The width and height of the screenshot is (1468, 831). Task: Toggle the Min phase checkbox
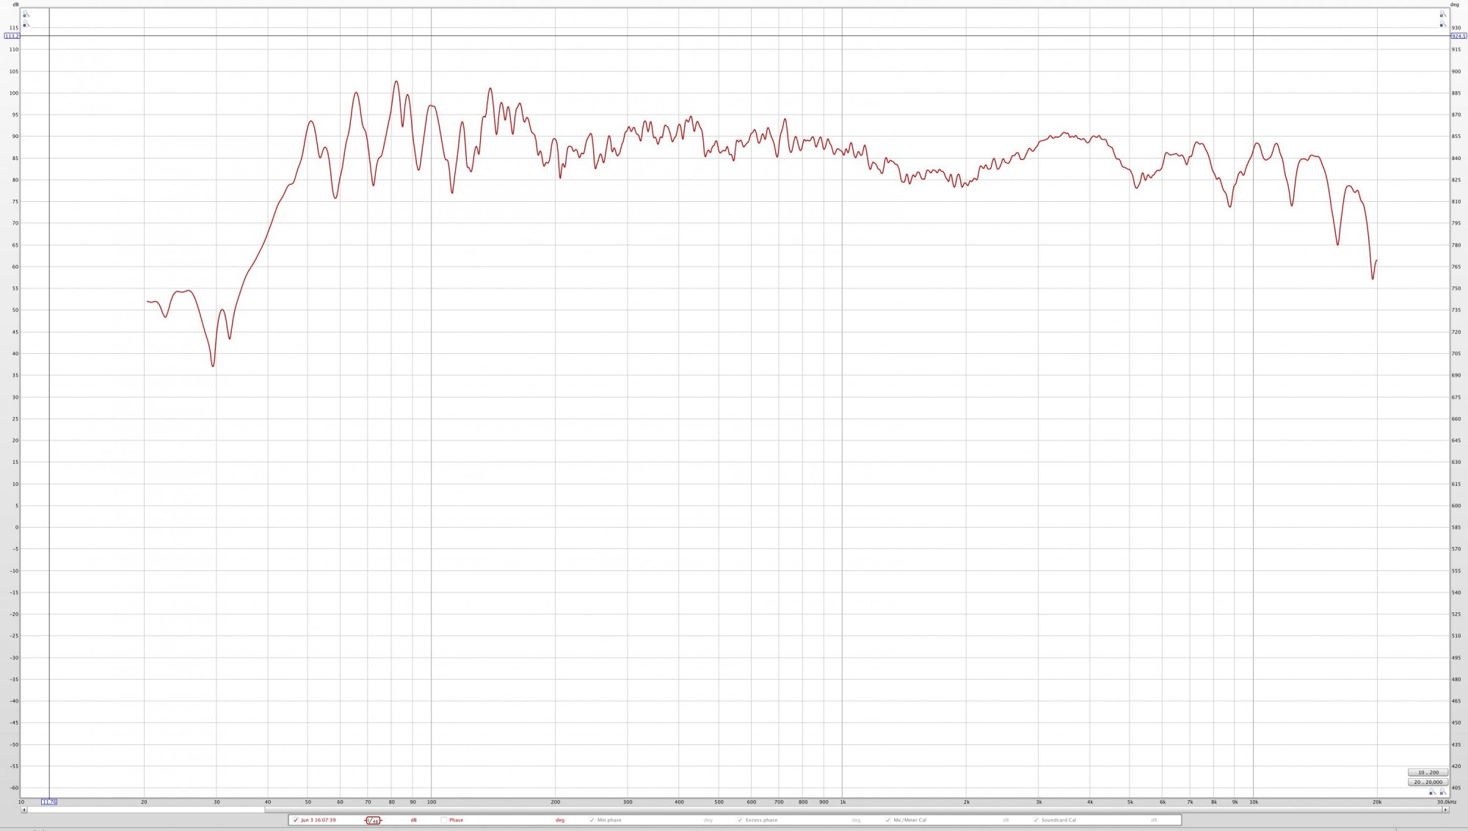click(x=592, y=820)
